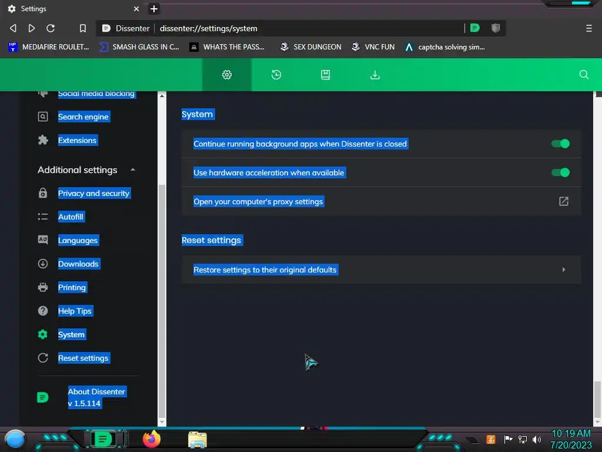602x452 pixels.
Task: Click the search magnifier in green toolbar
Action: click(584, 75)
